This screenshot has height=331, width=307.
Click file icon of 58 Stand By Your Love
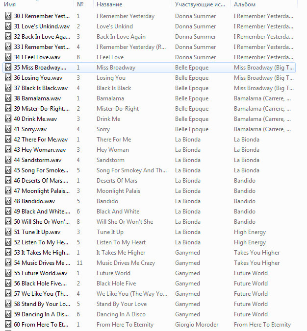(x=8, y=304)
